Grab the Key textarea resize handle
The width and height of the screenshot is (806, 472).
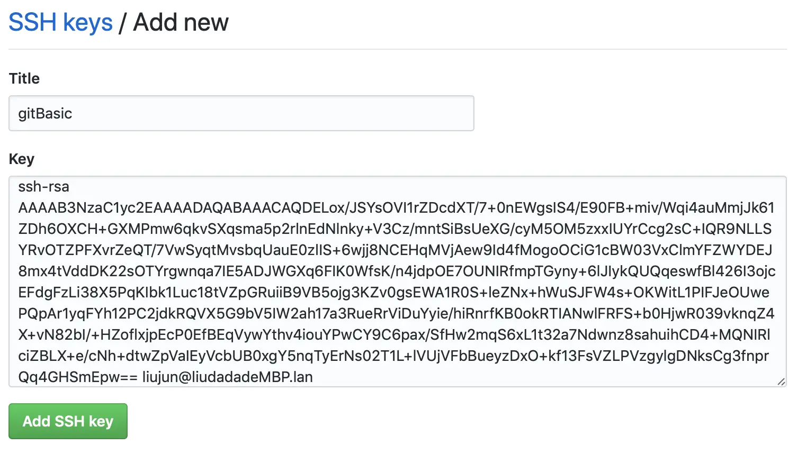pos(781,382)
